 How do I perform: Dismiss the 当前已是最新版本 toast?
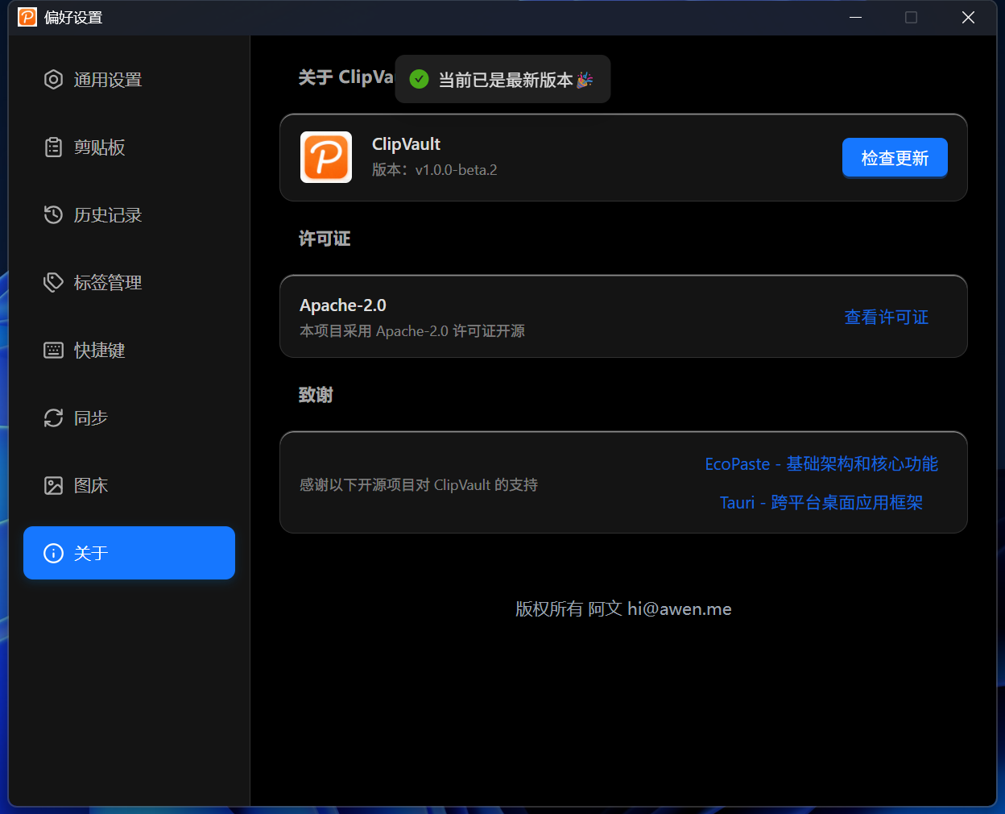pyautogui.click(x=502, y=79)
